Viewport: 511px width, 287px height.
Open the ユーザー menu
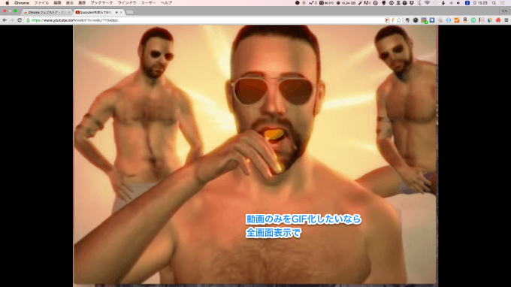coord(148,3)
